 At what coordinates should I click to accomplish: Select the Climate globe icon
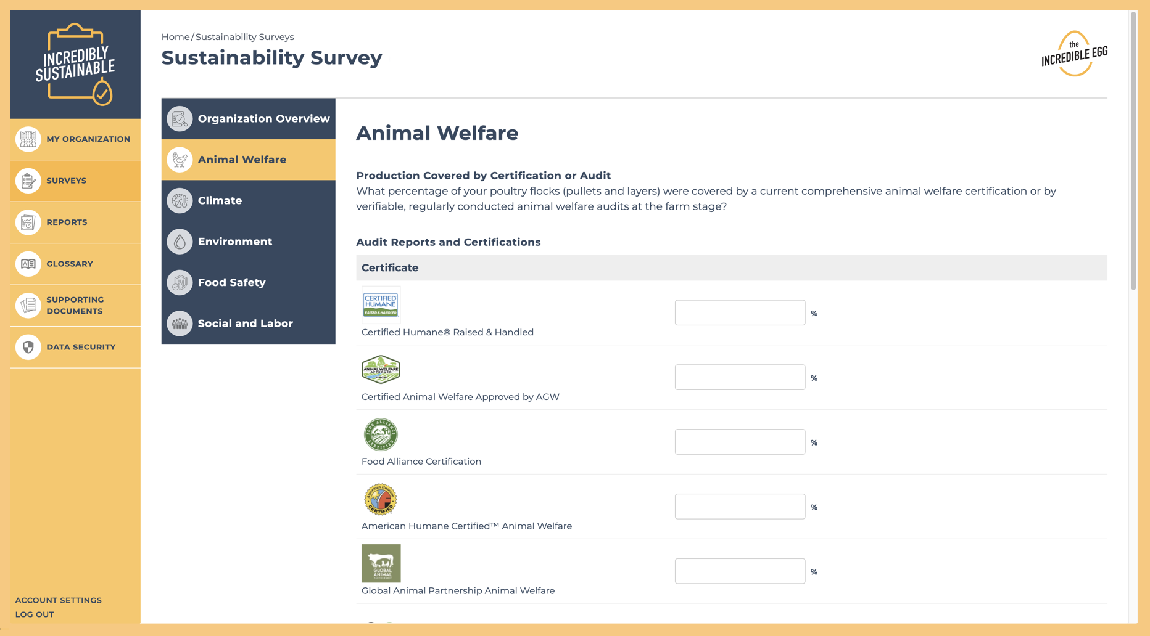coord(180,201)
